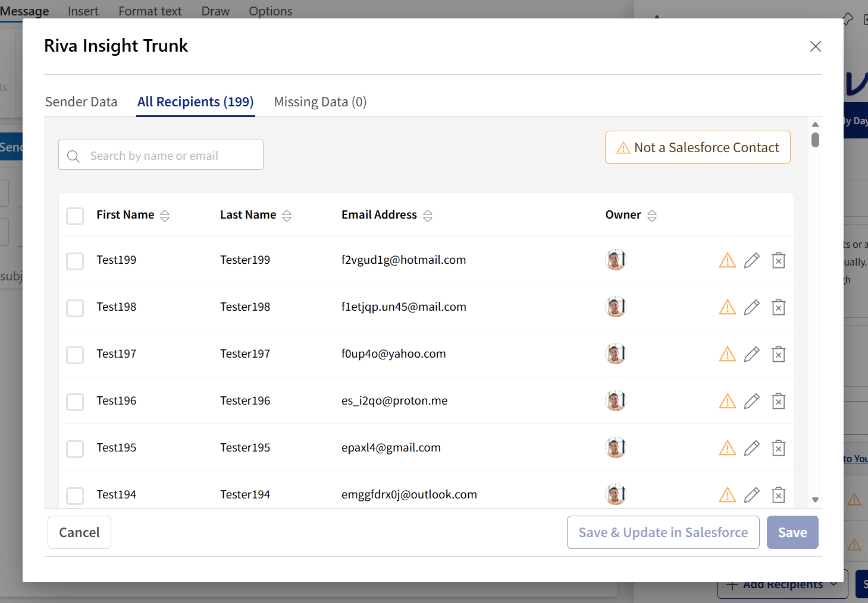Viewport: 868px width, 603px height.
Task: Click the Cancel button
Action: coord(79,532)
